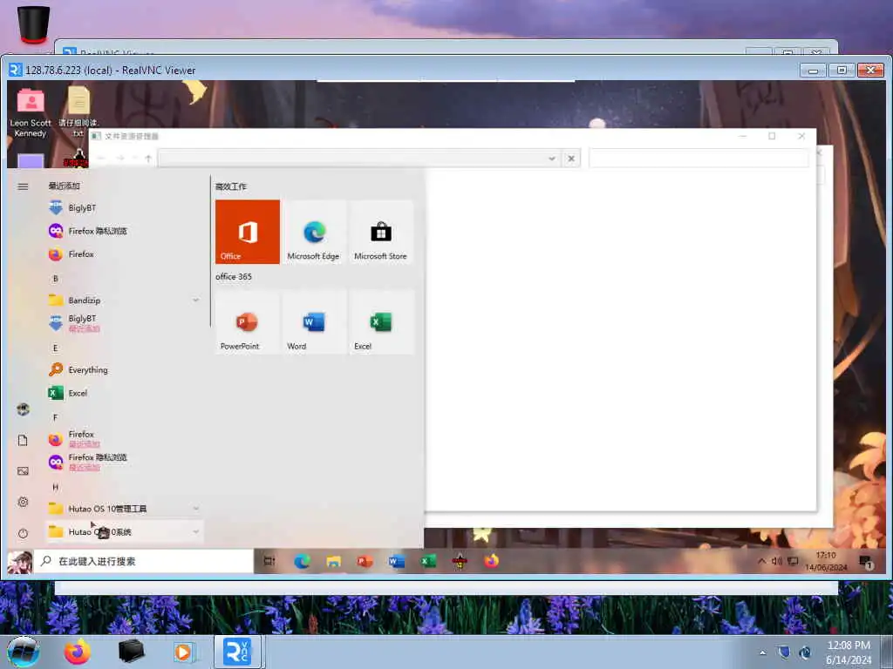
Task: Click the host Windows 7 Start orb
Action: (24, 652)
